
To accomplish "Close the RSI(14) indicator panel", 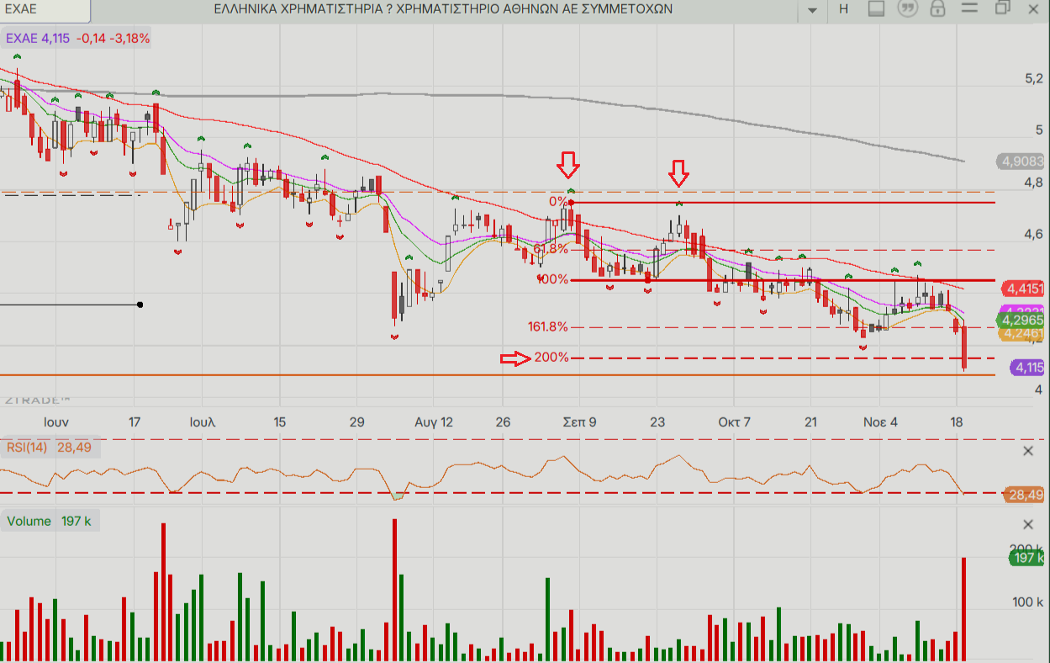I will click(1028, 451).
